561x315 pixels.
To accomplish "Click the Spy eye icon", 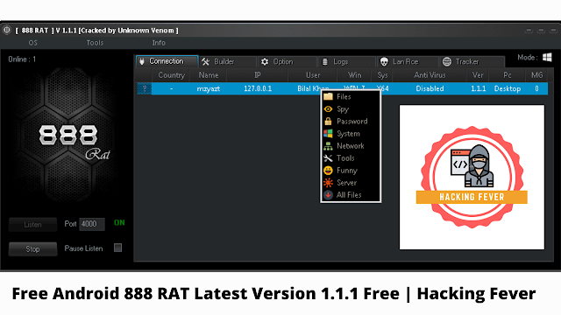I will 328,108.
